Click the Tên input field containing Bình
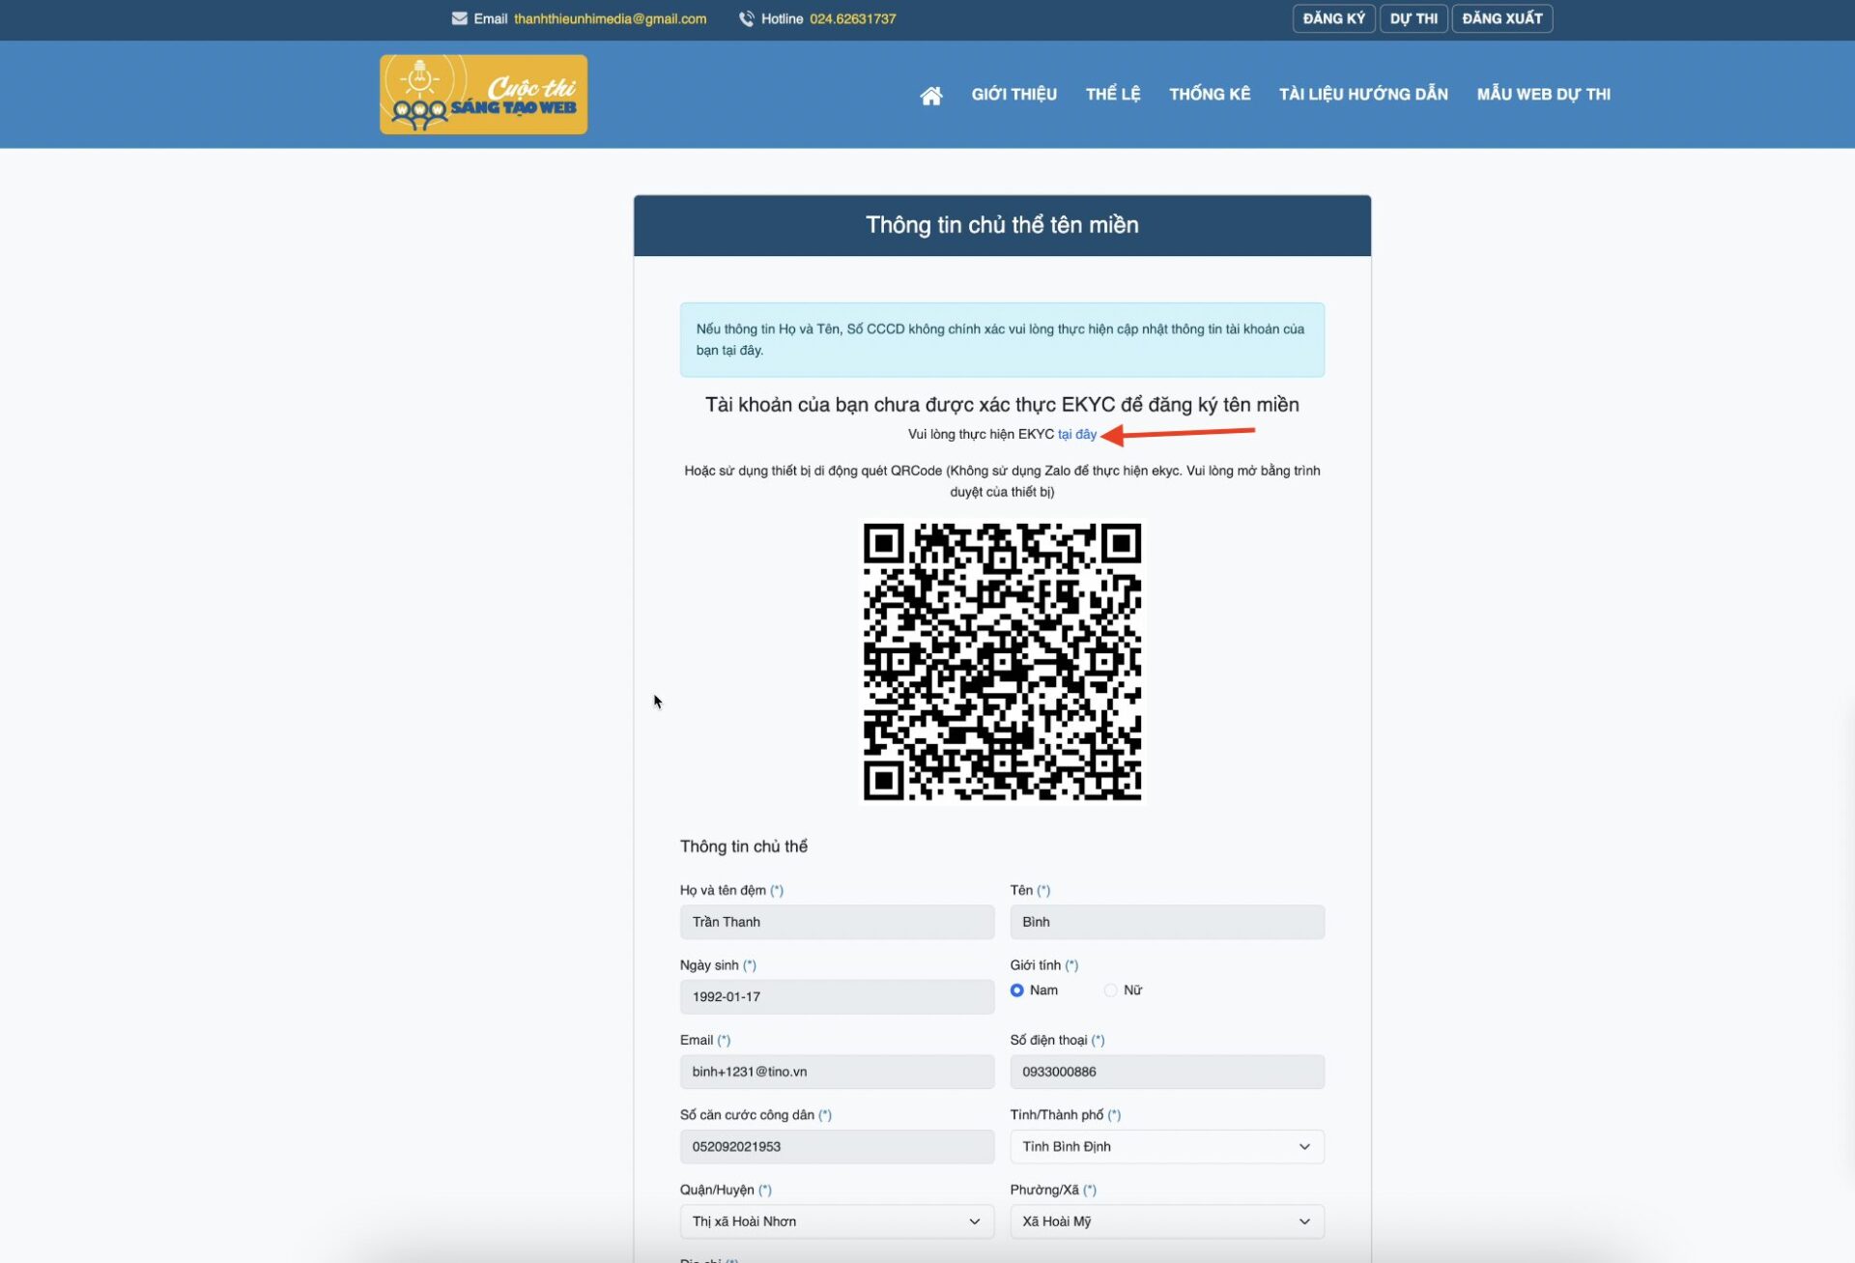Screen dimensions: 1855x1263 [1167, 922]
